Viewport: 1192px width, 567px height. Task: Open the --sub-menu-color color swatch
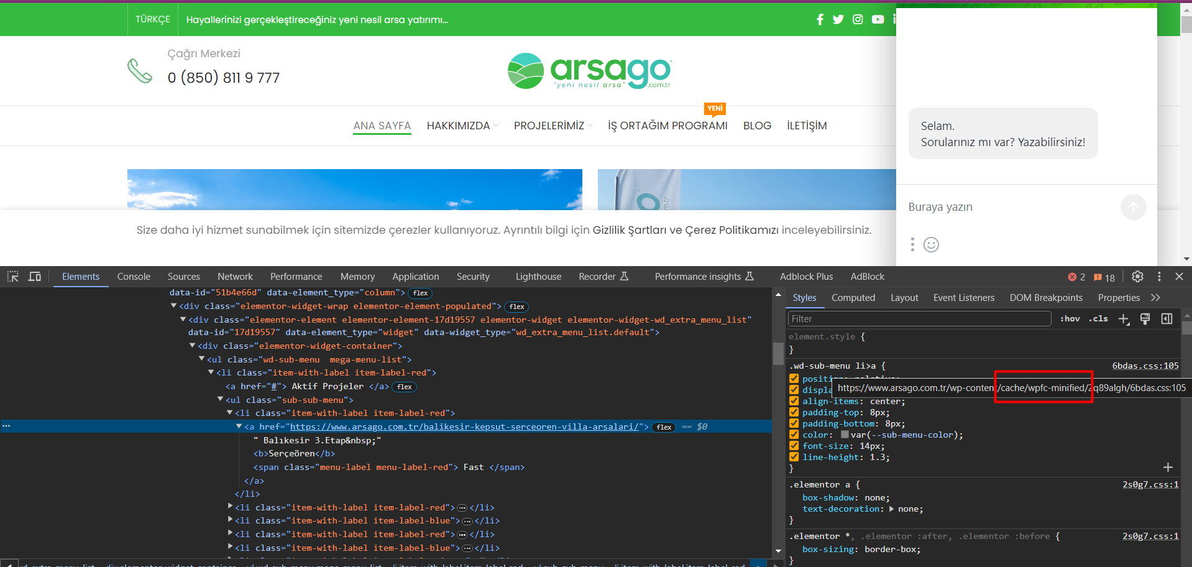click(845, 435)
